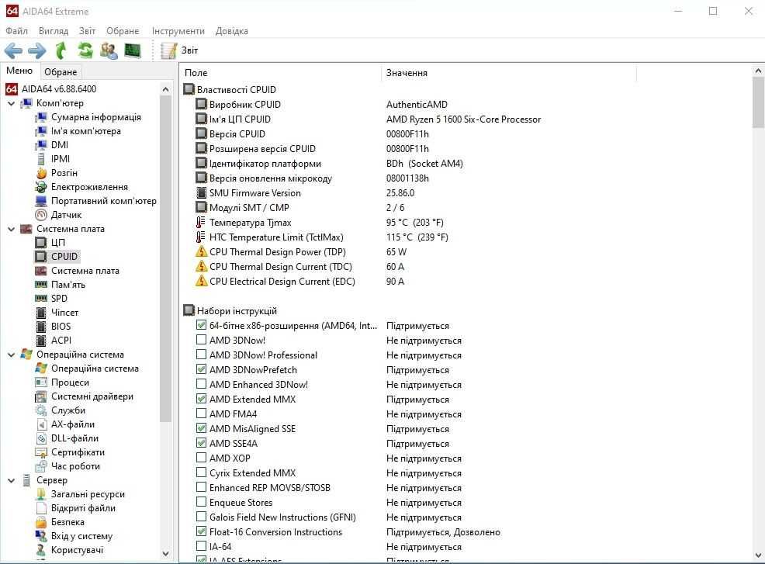765x564 pixels.
Task: Toggle the AMD FMA4 checkbox
Action: coord(201,413)
